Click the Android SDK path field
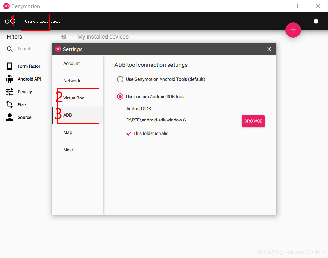Image resolution: width=328 pixels, height=258 pixels. [x=183, y=120]
